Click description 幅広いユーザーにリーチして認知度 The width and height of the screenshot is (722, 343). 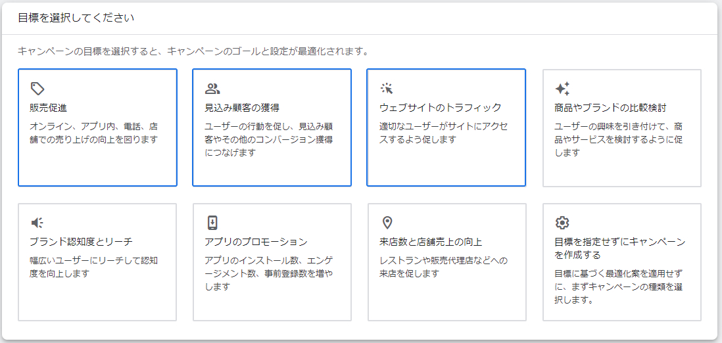[94, 267]
